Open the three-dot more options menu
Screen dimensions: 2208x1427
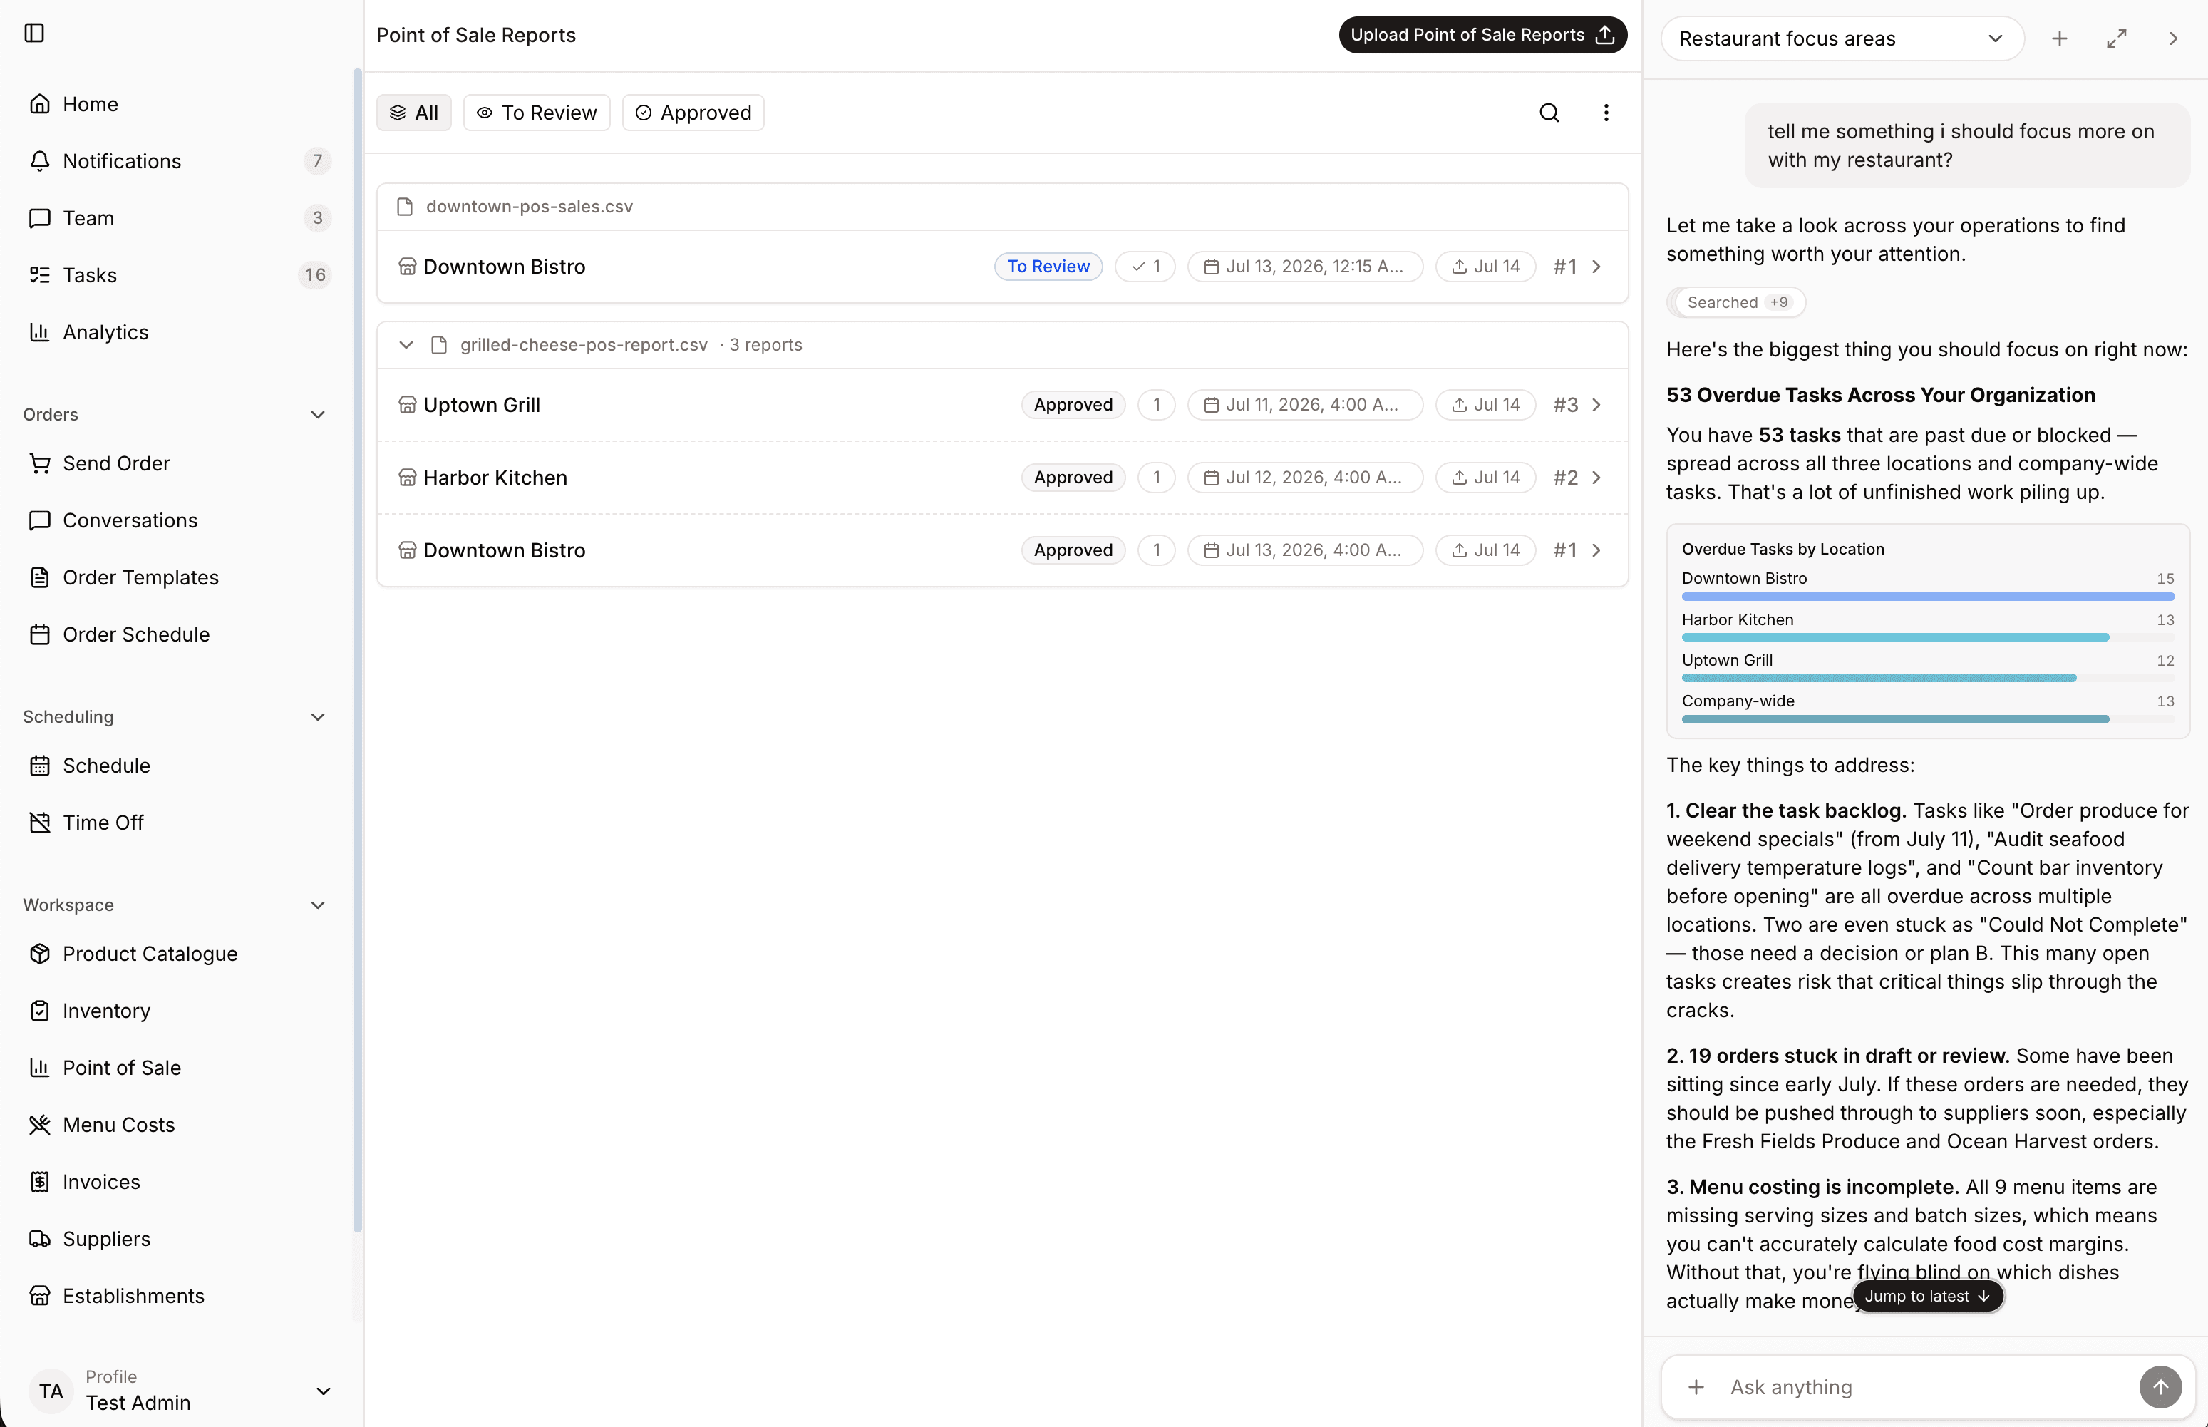coord(1606,113)
